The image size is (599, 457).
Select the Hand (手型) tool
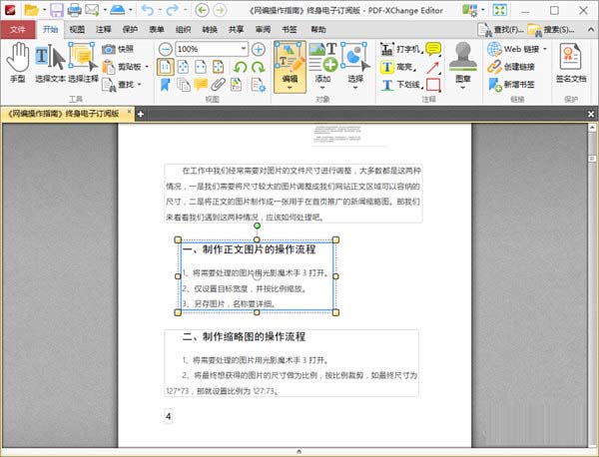(x=17, y=62)
